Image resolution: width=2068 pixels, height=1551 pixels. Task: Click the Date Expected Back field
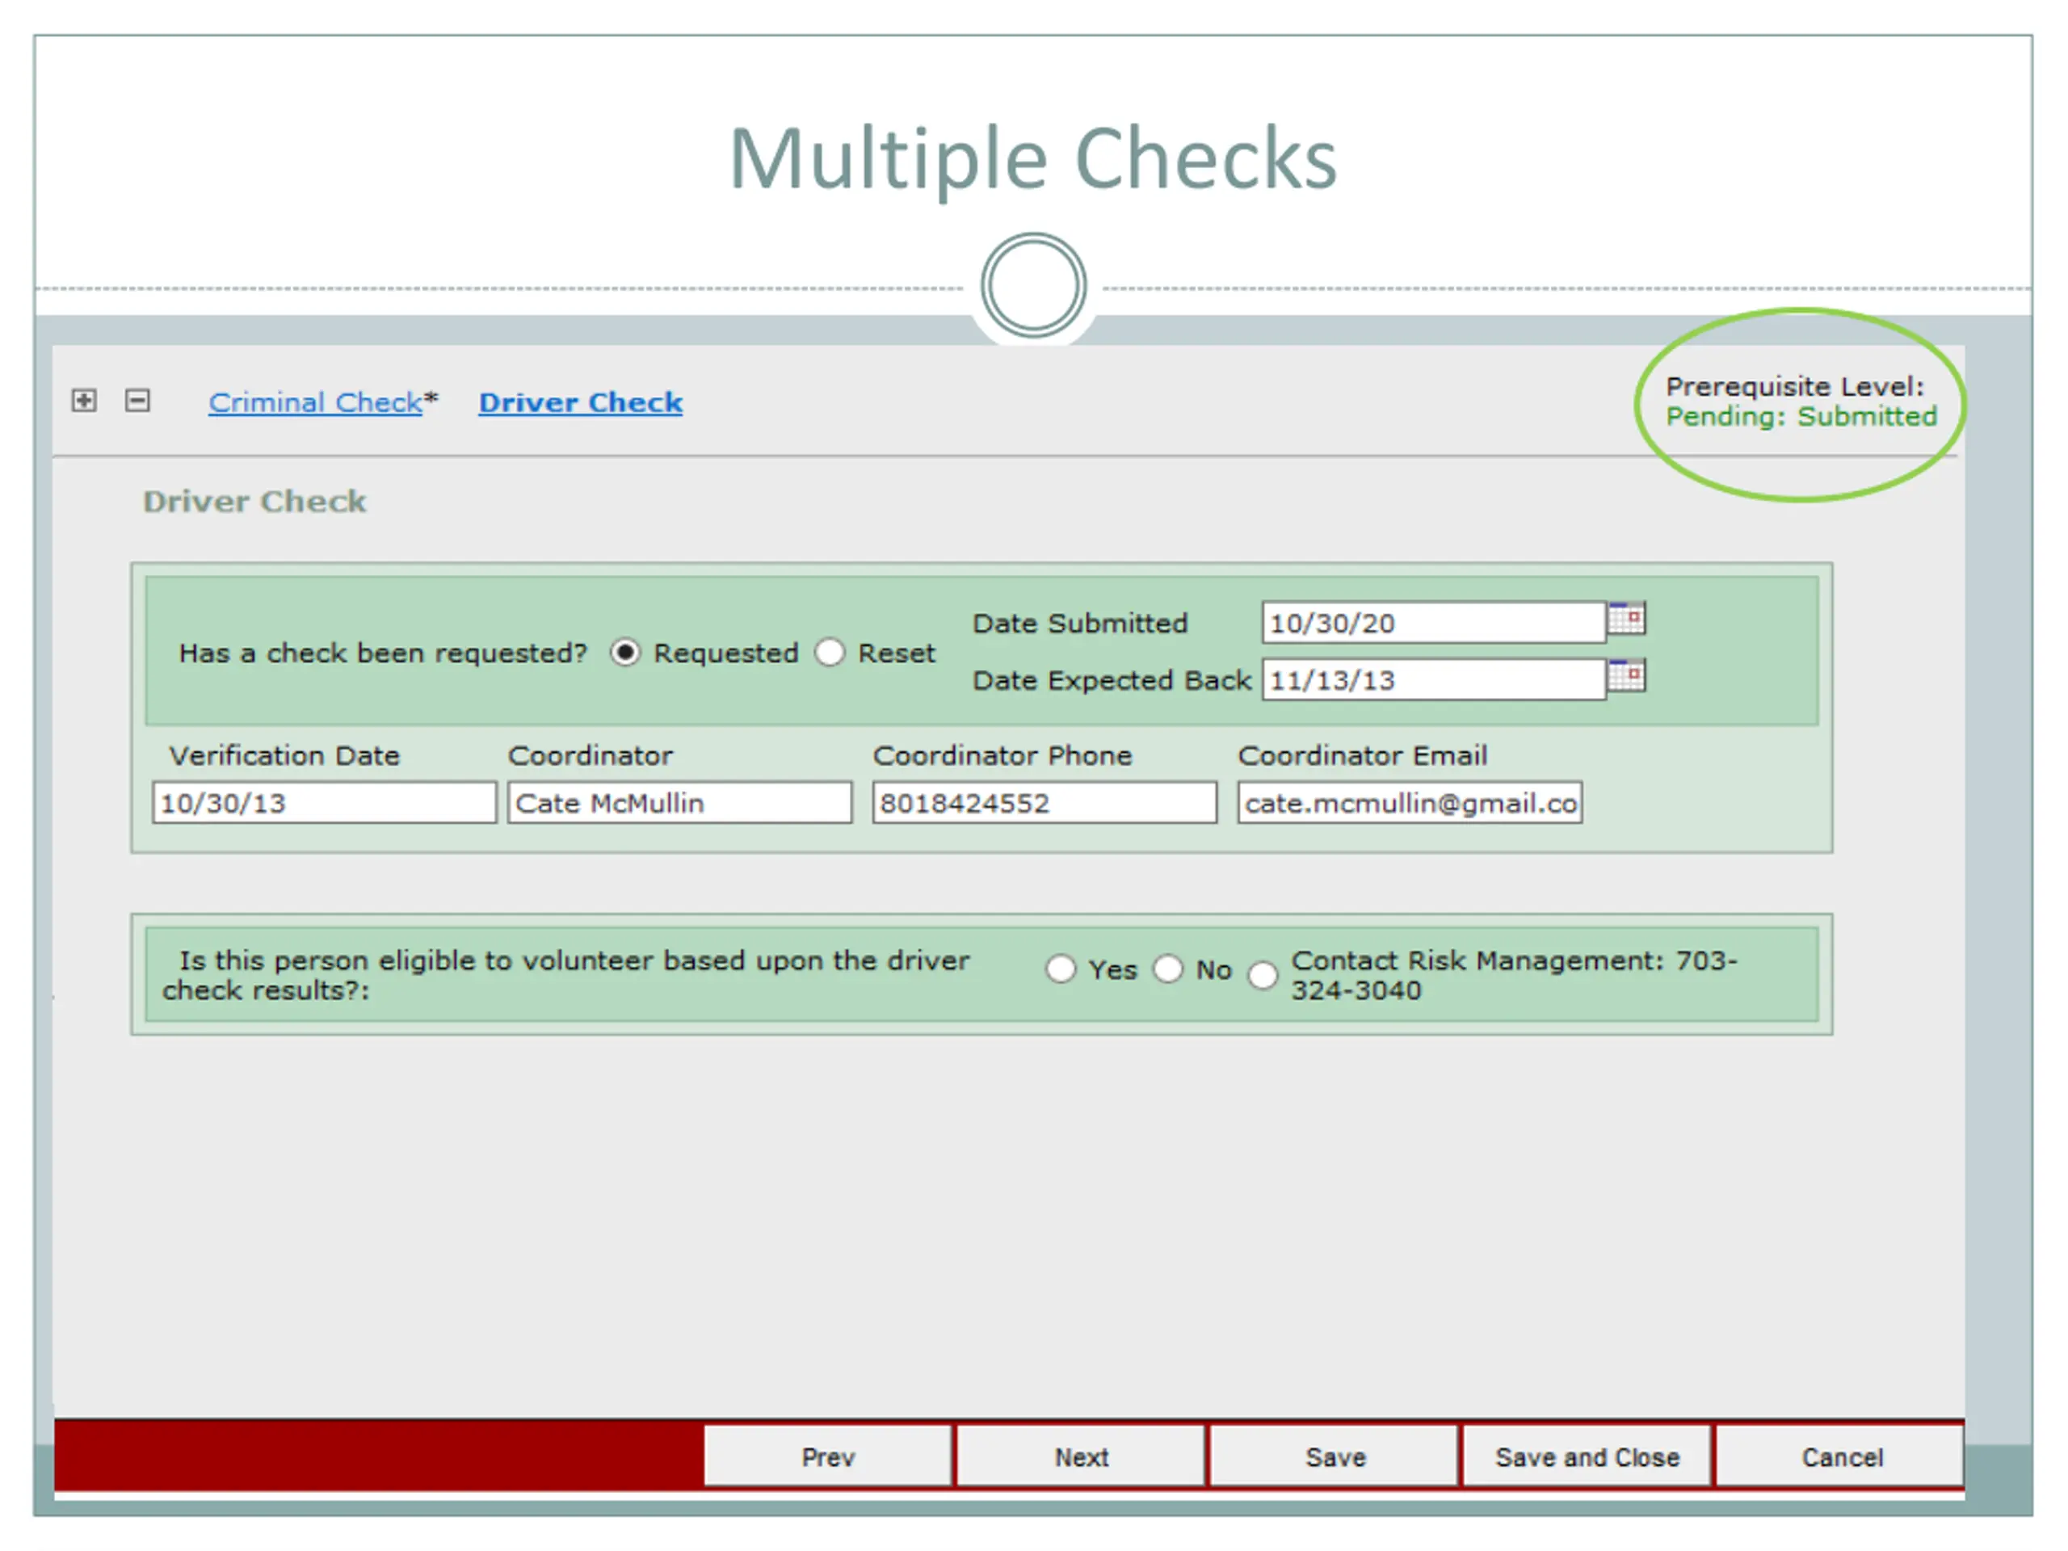pyautogui.click(x=1433, y=679)
